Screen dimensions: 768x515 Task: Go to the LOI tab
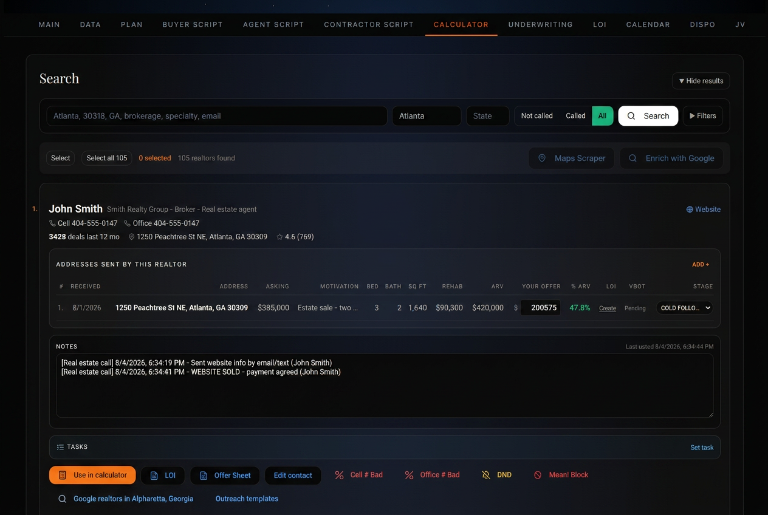pyautogui.click(x=600, y=25)
